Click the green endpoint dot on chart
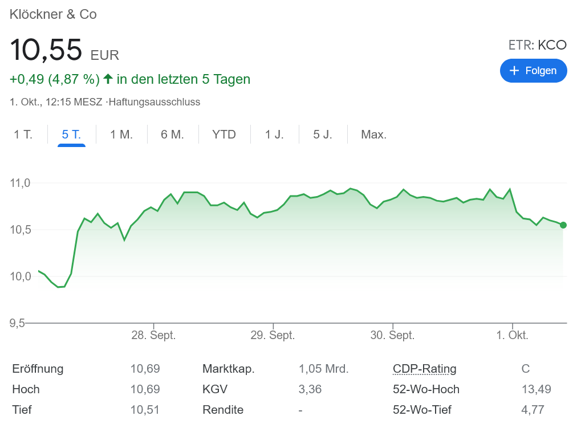Image resolution: width=573 pixels, height=428 pixels. pyautogui.click(x=563, y=225)
